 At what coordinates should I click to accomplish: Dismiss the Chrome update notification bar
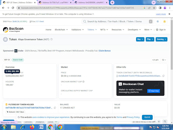click(x=169, y=14)
